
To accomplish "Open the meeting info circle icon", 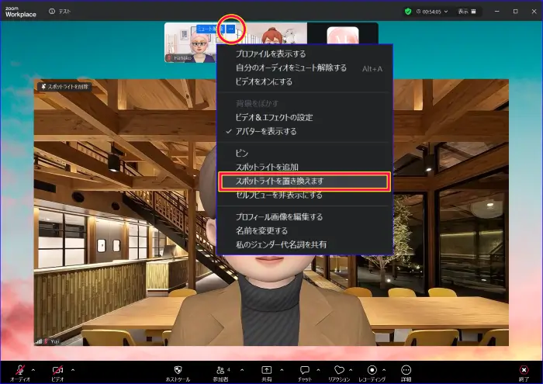I will pyautogui.click(x=52, y=12).
